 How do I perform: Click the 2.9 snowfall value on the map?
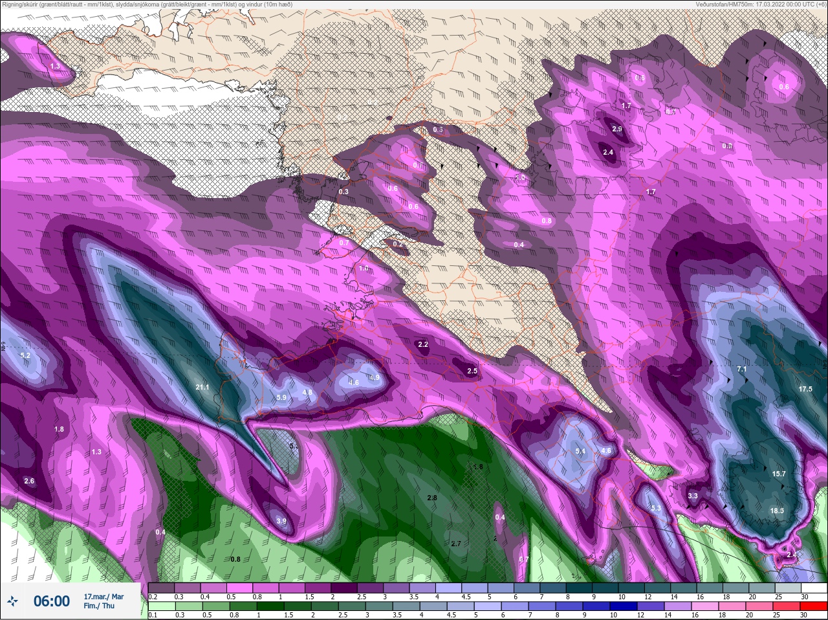pos(616,129)
